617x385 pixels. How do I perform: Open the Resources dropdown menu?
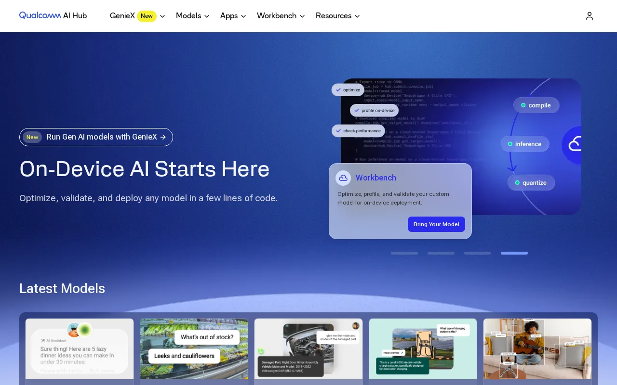[338, 16]
